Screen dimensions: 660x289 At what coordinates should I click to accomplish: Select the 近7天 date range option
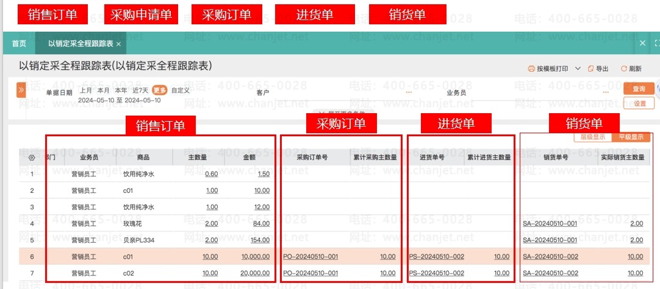[x=141, y=91]
